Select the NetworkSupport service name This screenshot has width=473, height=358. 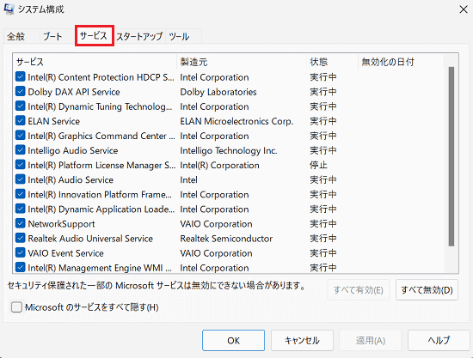click(x=61, y=224)
